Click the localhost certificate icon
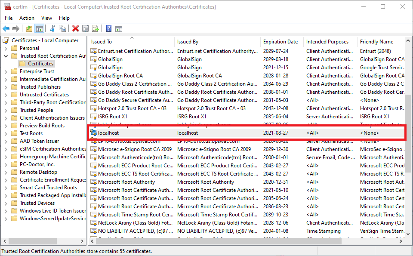413x256 pixels. point(93,133)
